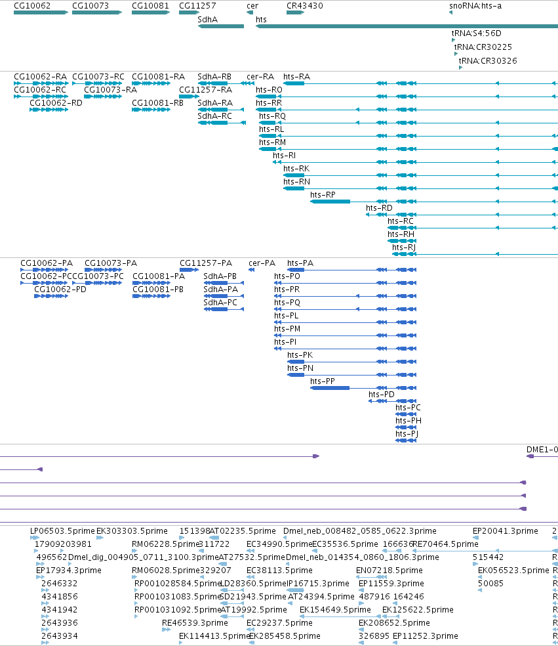The image size is (558, 646).
Task: Click the hts-PO protein label
Action: [x=287, y=276]
